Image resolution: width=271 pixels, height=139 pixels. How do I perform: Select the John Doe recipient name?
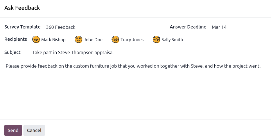point(93,40)
